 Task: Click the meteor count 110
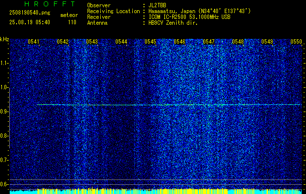click(x=72, y=22)
